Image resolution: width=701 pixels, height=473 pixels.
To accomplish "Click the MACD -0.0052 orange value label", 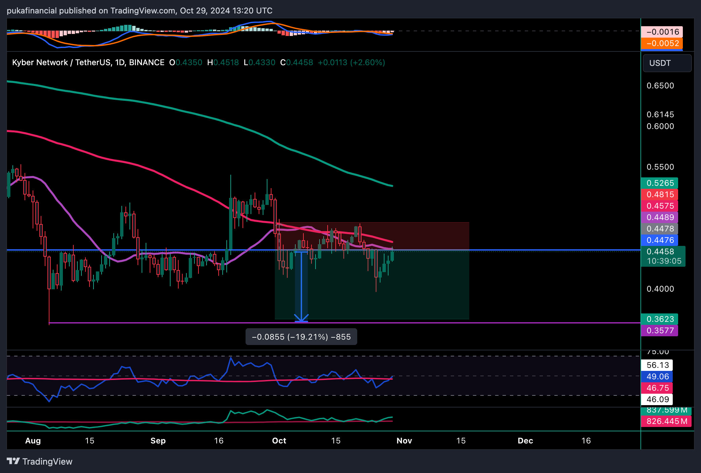I will point(662,43).
